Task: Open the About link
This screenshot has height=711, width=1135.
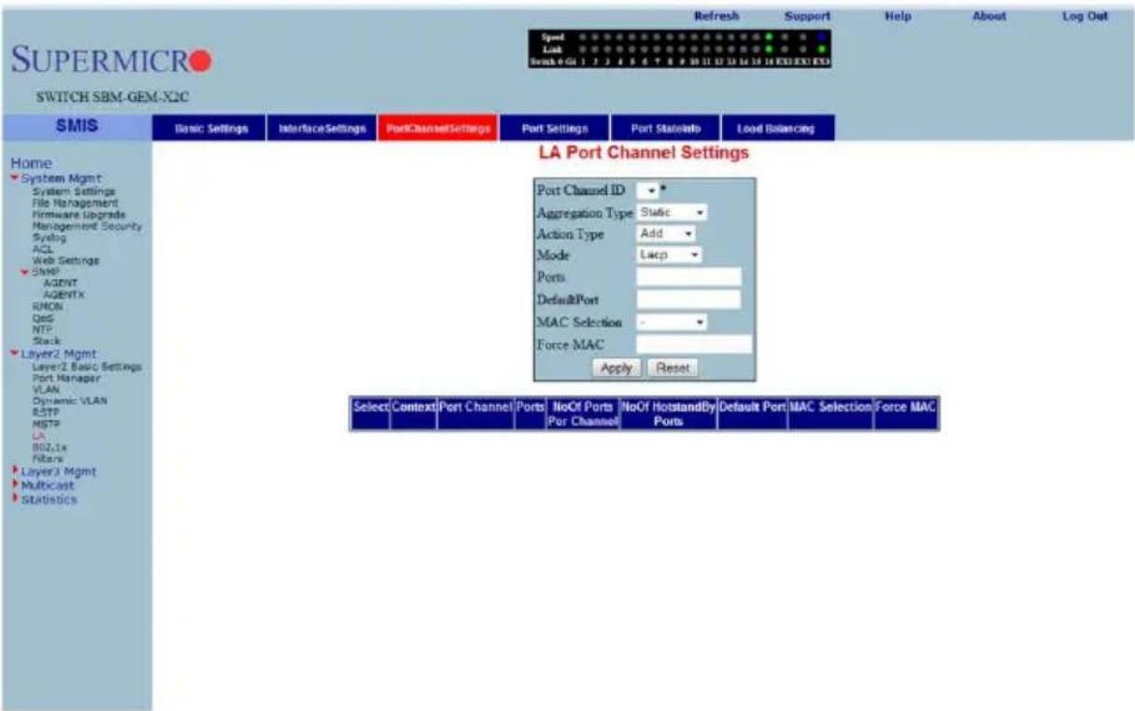Action: [989, 16]
